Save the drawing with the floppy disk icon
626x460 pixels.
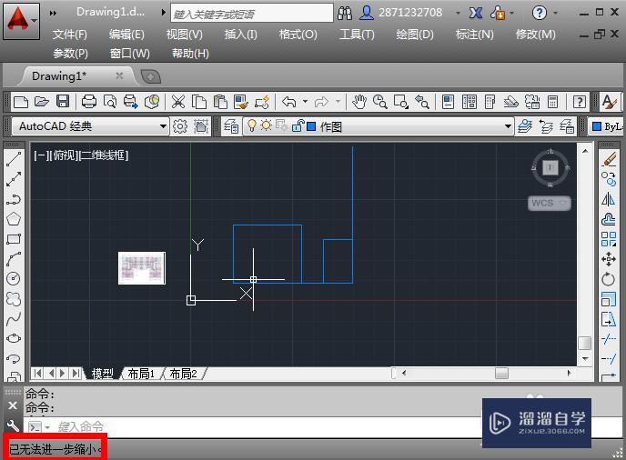[x=62, y=102]
